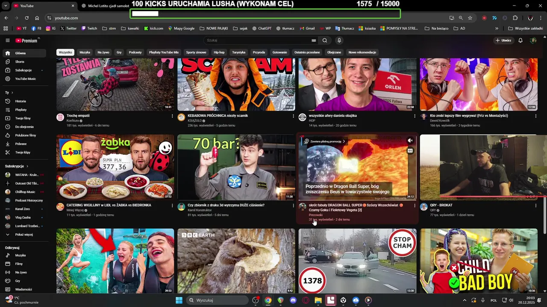Image resolution: width=547 pixels, height=307 pixels.
Task: Open Chrome tab search dropdown
Action: click(6, 6)
